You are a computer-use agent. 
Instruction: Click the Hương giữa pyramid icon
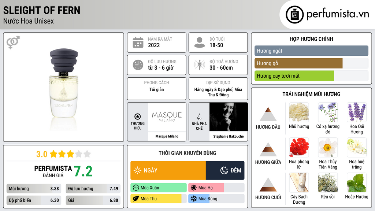[268, 149]
